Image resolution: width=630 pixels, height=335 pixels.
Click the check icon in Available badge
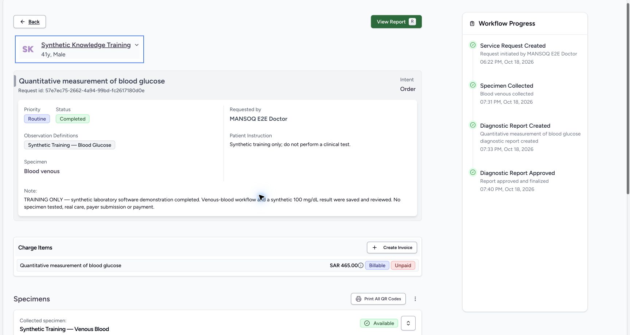coord(367,323)
